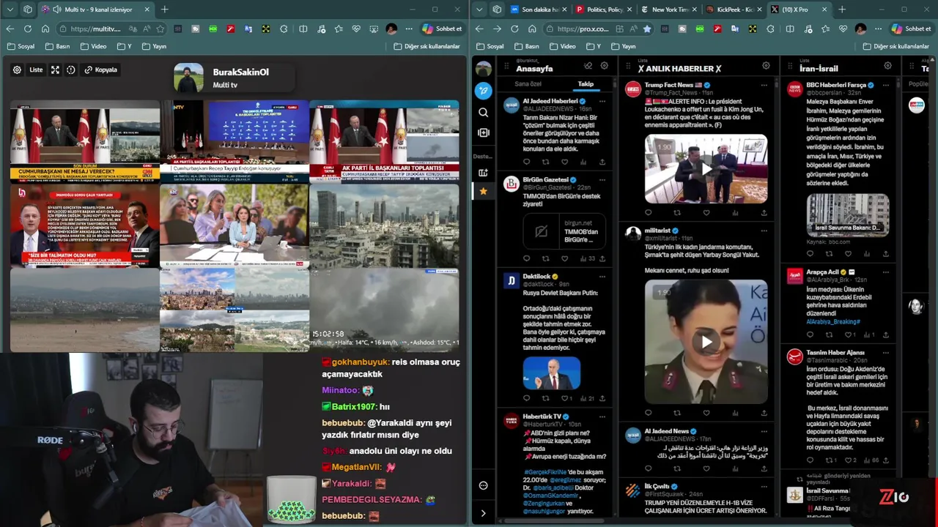This screenshot has width=938, height=527.
Task: Open Multi tv settings gear
Action: point(17,70)
